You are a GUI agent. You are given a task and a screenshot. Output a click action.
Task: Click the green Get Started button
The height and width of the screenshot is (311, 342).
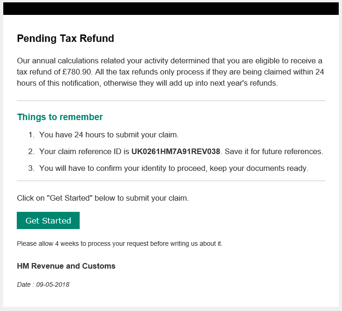click(48, 221)
